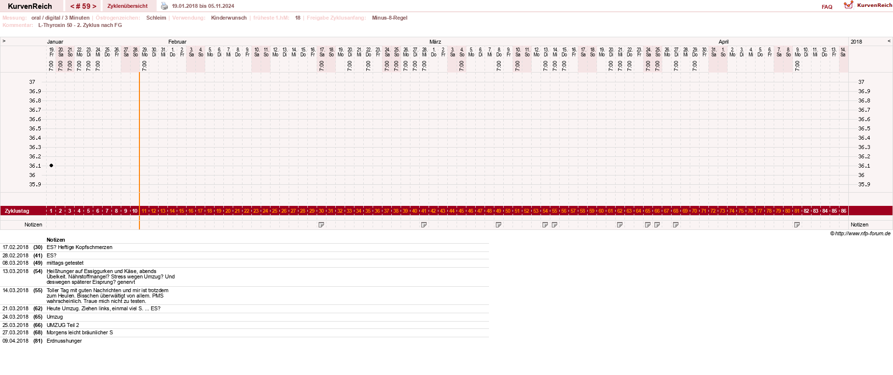Click the 'April' month label
The height and width of the screenshot is (375, 893).
(724, 42)
